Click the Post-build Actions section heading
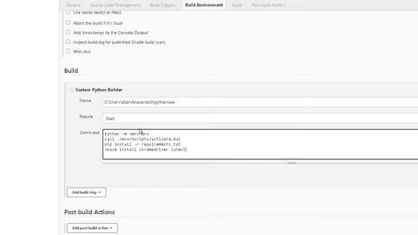This screenshot has width=418, height=235. pyautogui.click(x=89, y=212)
